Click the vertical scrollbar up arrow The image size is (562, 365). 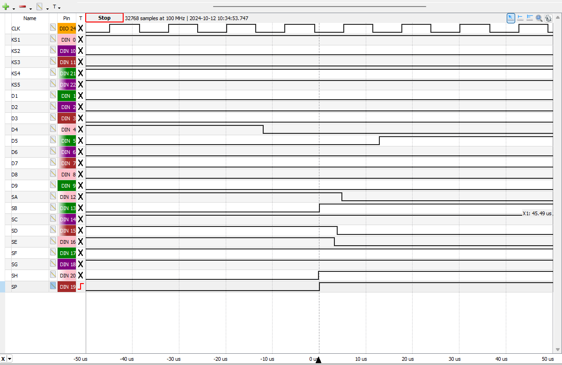click(x=558, y=16)
